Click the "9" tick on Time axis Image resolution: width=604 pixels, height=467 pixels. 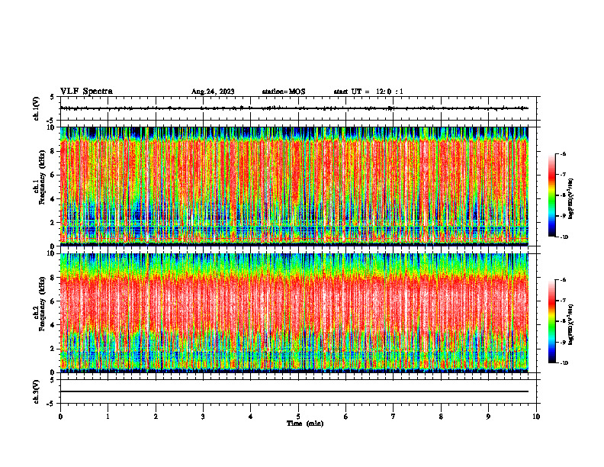pos(488,417)
